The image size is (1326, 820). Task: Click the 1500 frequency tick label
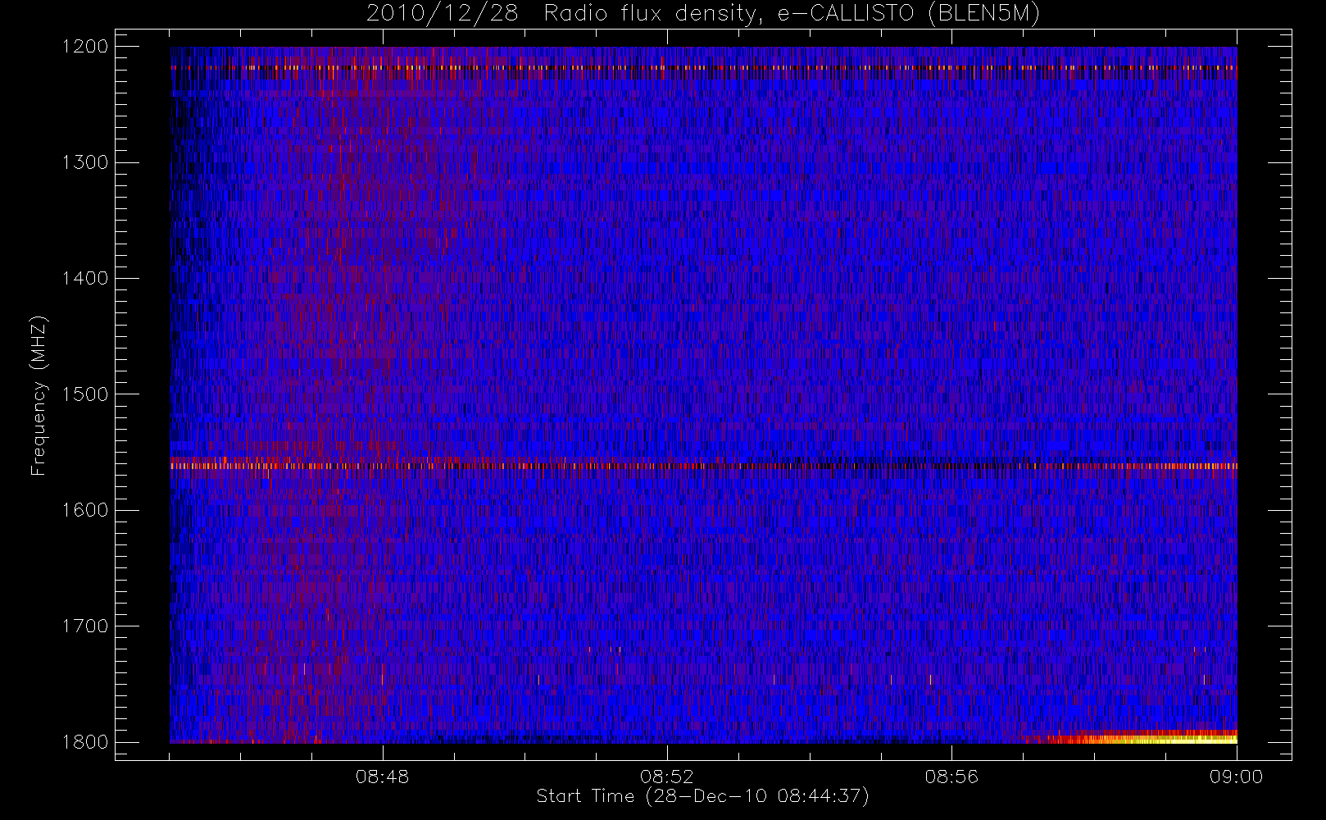(x=85, y=394)
